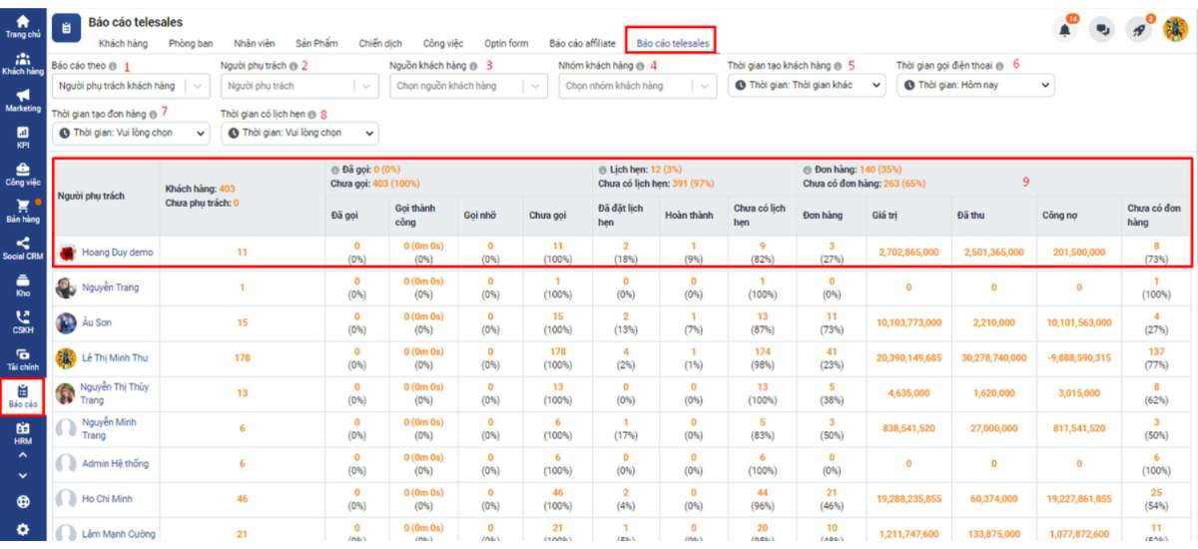The height and width of the screenshot is (549, 1198).
Task: Open the CSKH sidebar icon
Action: (x=22, y=321)
